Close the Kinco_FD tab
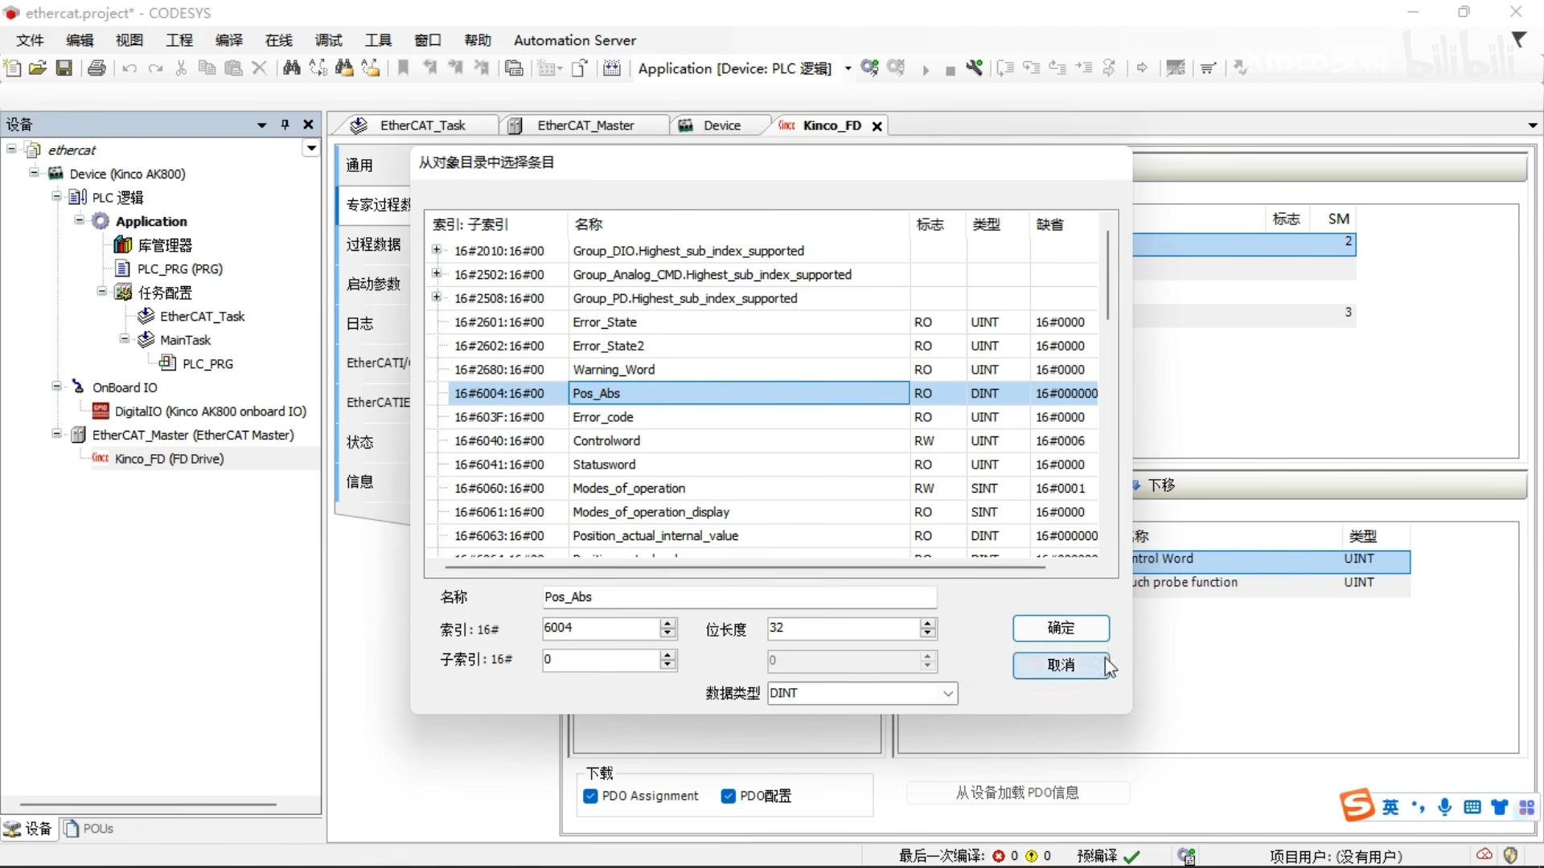1544x868 pixels. click(x=877, y=125)
